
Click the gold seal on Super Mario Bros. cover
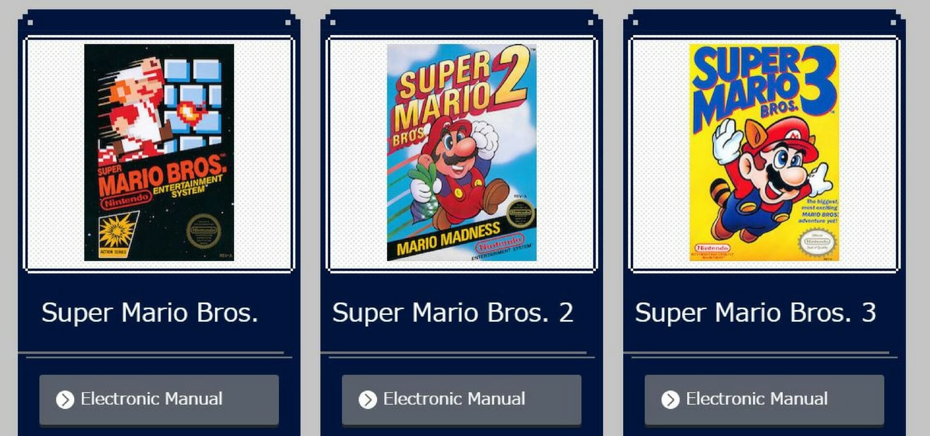tap(203, 231)
